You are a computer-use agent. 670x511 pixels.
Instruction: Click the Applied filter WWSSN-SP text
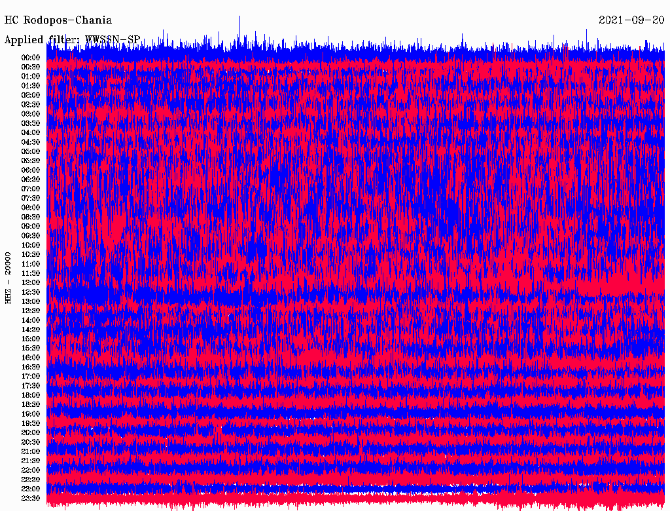click(x=72, y=40)
